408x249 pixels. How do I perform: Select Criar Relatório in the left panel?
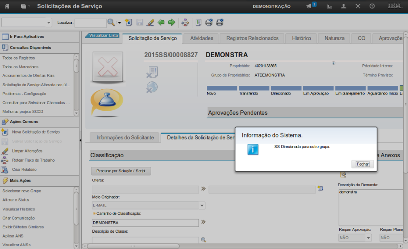point(24,170)
